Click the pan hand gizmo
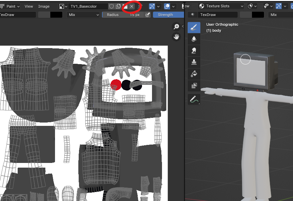This screenshot has height=201, width=293. (x=176, y=37)
